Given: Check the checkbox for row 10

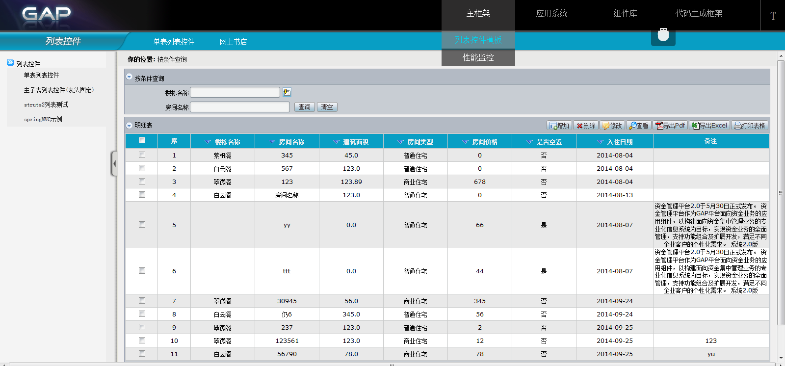Looking at the screenshot, I should pos(142,340).
